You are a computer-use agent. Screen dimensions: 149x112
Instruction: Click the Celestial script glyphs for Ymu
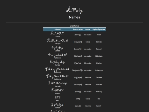(57, 97)
